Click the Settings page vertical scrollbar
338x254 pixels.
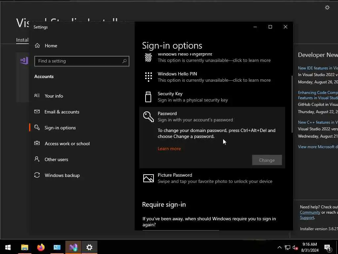292,104
